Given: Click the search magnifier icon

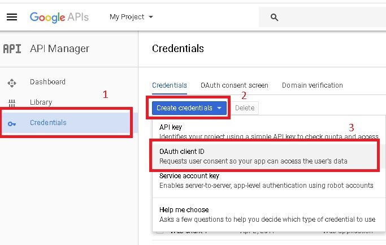Looking at the screenshot, I should [275, 18].
